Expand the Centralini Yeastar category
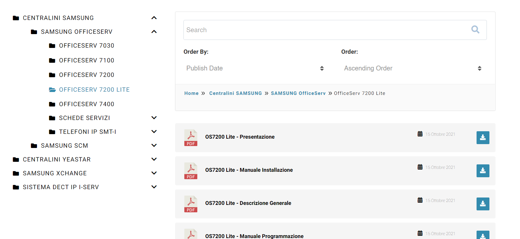Viewport: 520px width, 239px height. (154, 160)
